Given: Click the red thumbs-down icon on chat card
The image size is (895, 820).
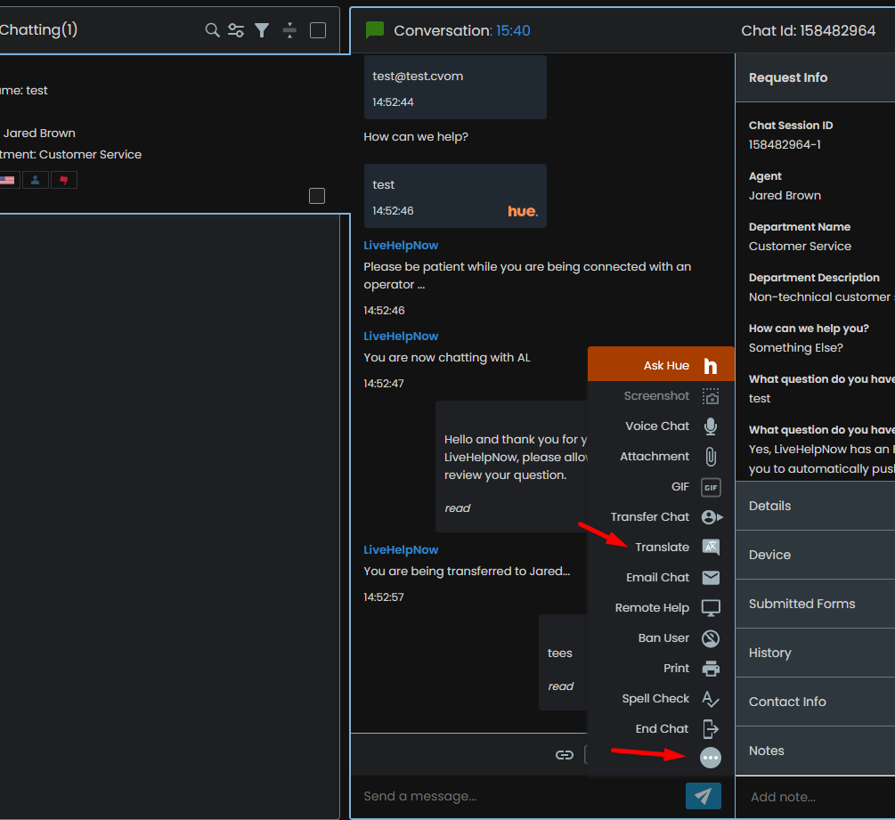Looking at the screenshot, I should (x=63, y=180).
